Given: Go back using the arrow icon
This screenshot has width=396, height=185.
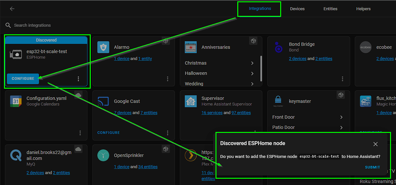Looking at the screenshot, I should [x=12, y=9].
